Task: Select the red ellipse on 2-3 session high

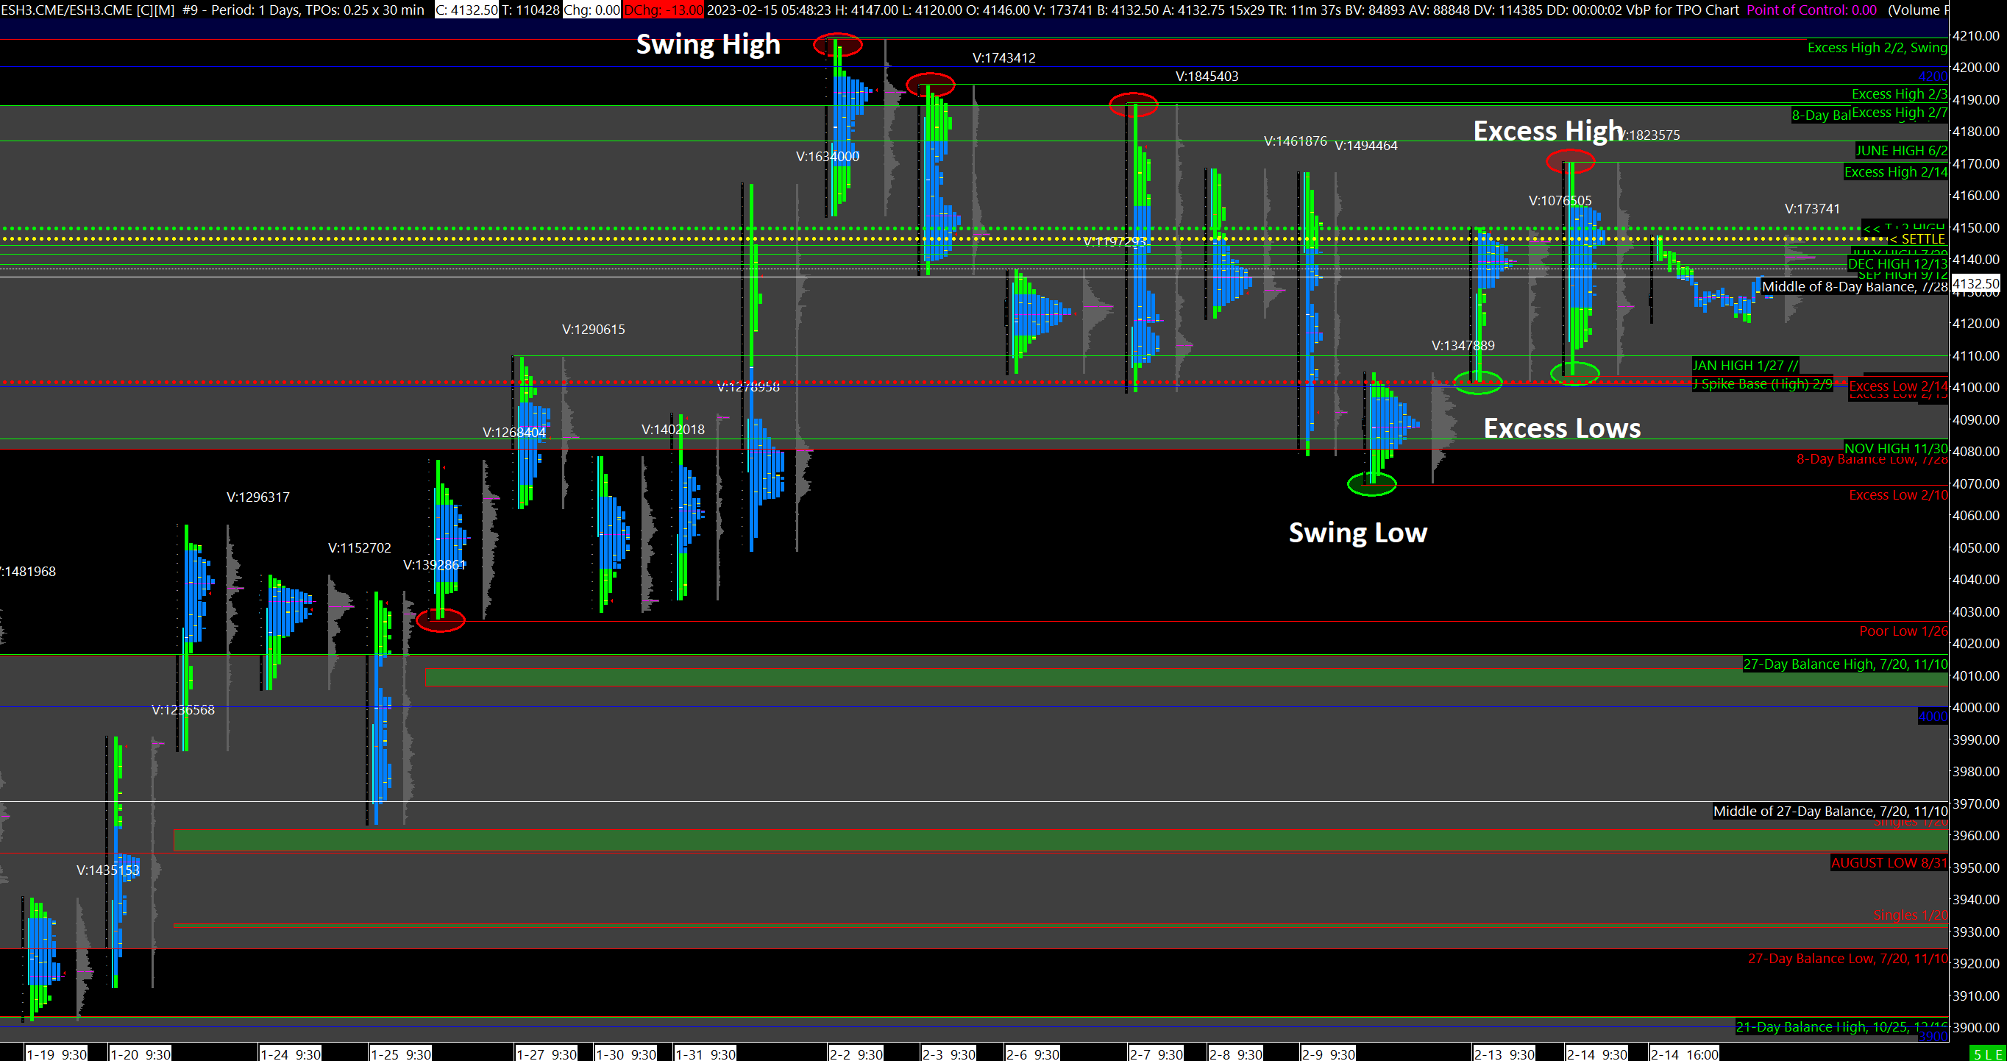Action: click(x=930, y=84)
